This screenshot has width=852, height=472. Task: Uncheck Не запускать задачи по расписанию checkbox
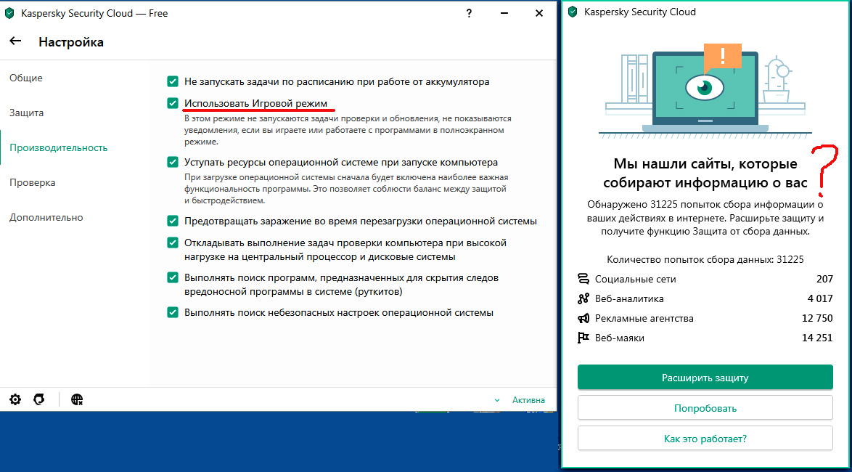pos(173,81)
